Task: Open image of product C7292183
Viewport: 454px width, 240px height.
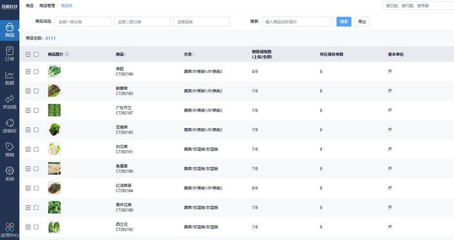Action: tap(54, 91)
